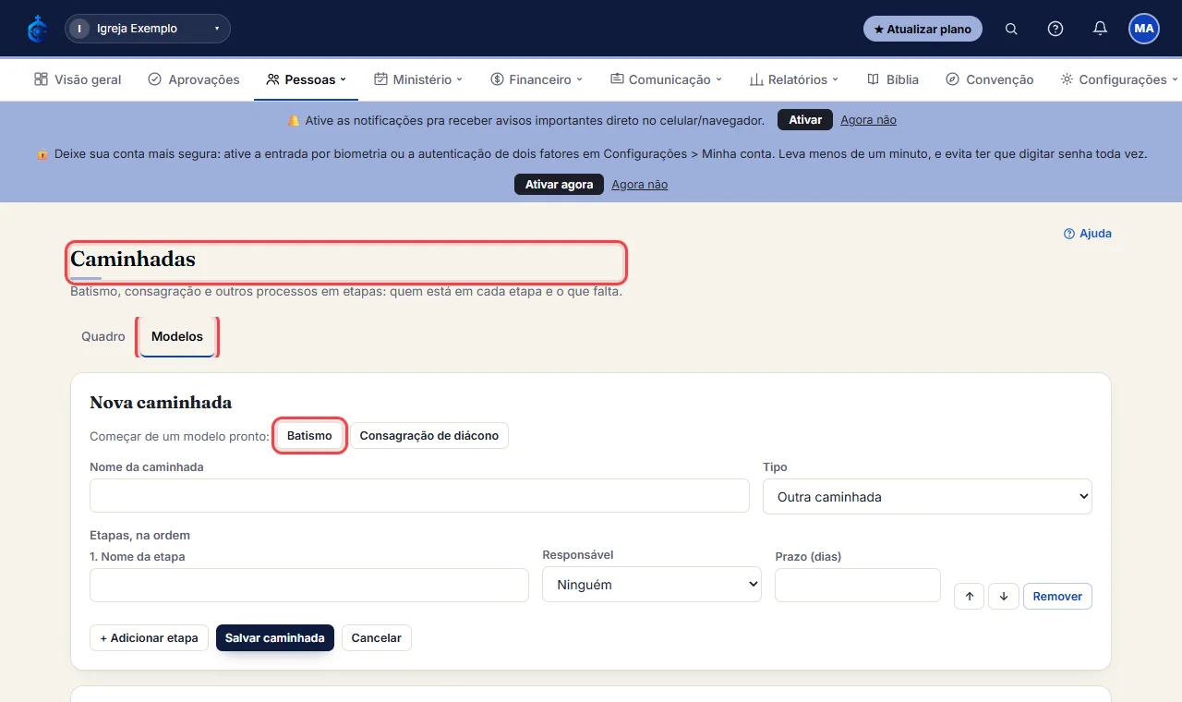The height and width of the screenshot is (702, 1182).
Task: Switch to the Quadro tab
Action: (x=103, y=336)
